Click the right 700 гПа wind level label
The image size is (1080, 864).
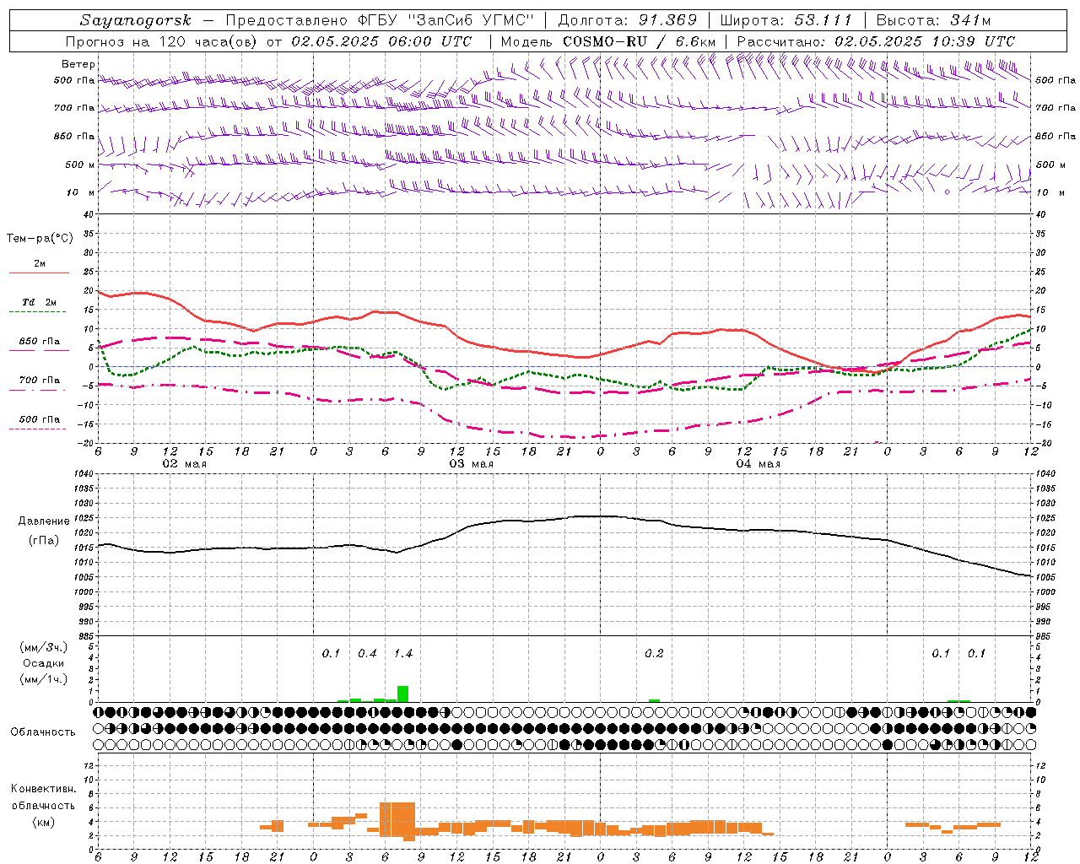(1056, 108)
